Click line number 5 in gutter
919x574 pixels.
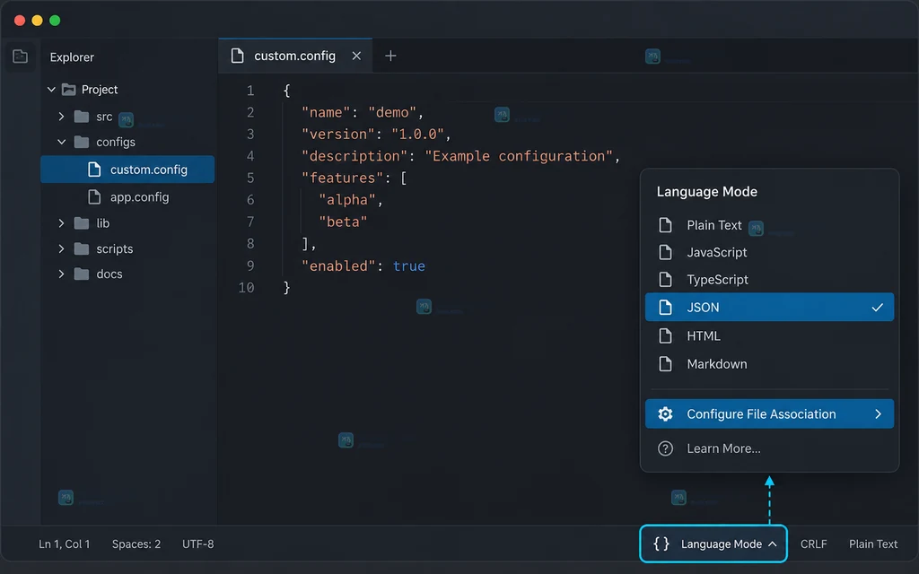[250, 178]
